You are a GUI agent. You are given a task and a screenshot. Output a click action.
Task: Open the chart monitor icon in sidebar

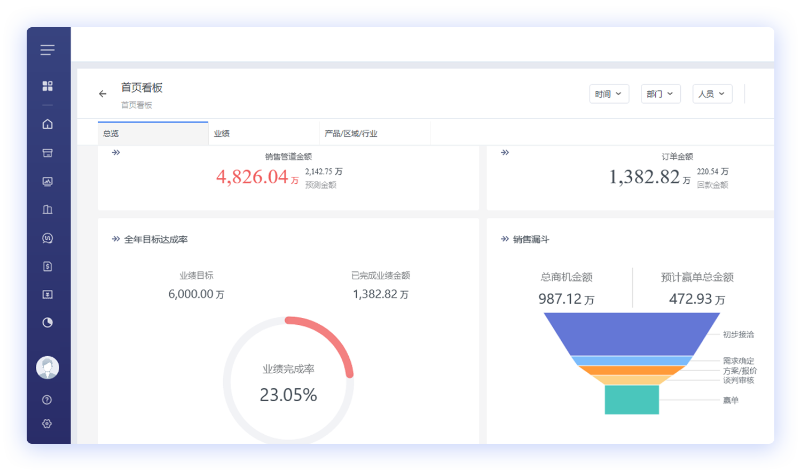coord(48,182)
